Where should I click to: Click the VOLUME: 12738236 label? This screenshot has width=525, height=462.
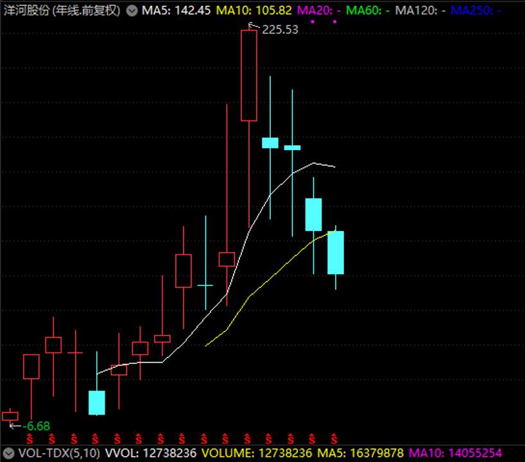(x=256, y=453)
